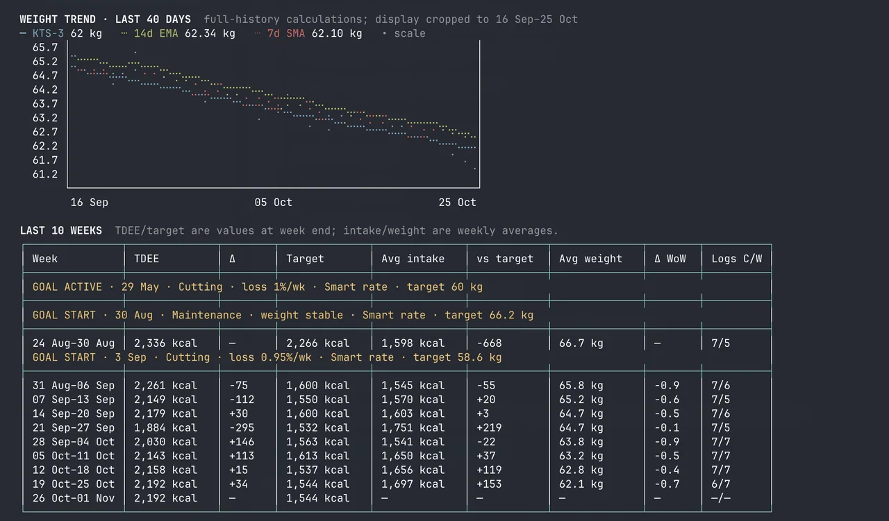Screen dimensions: 889x521
Task: Click the WEIGHT TREND · LAST 40 DAYS heading
Action: click(106, 19)
